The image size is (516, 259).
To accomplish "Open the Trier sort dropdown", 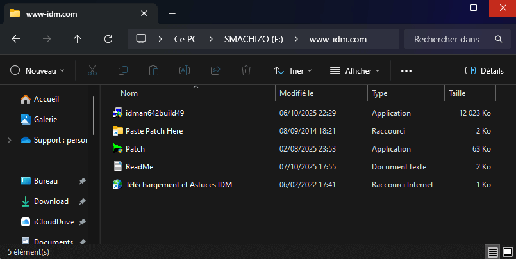I will [292, 70].
